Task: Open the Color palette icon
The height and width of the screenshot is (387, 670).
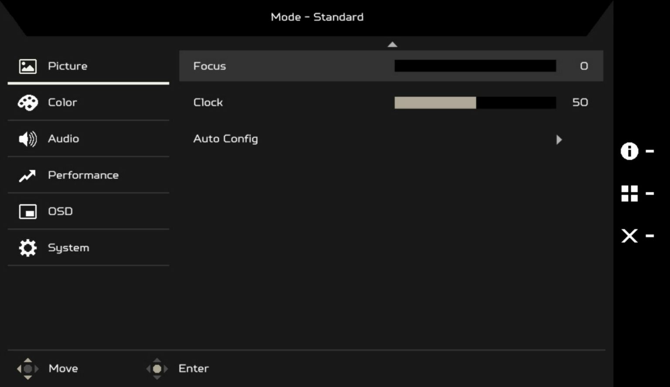Action: 27,103
